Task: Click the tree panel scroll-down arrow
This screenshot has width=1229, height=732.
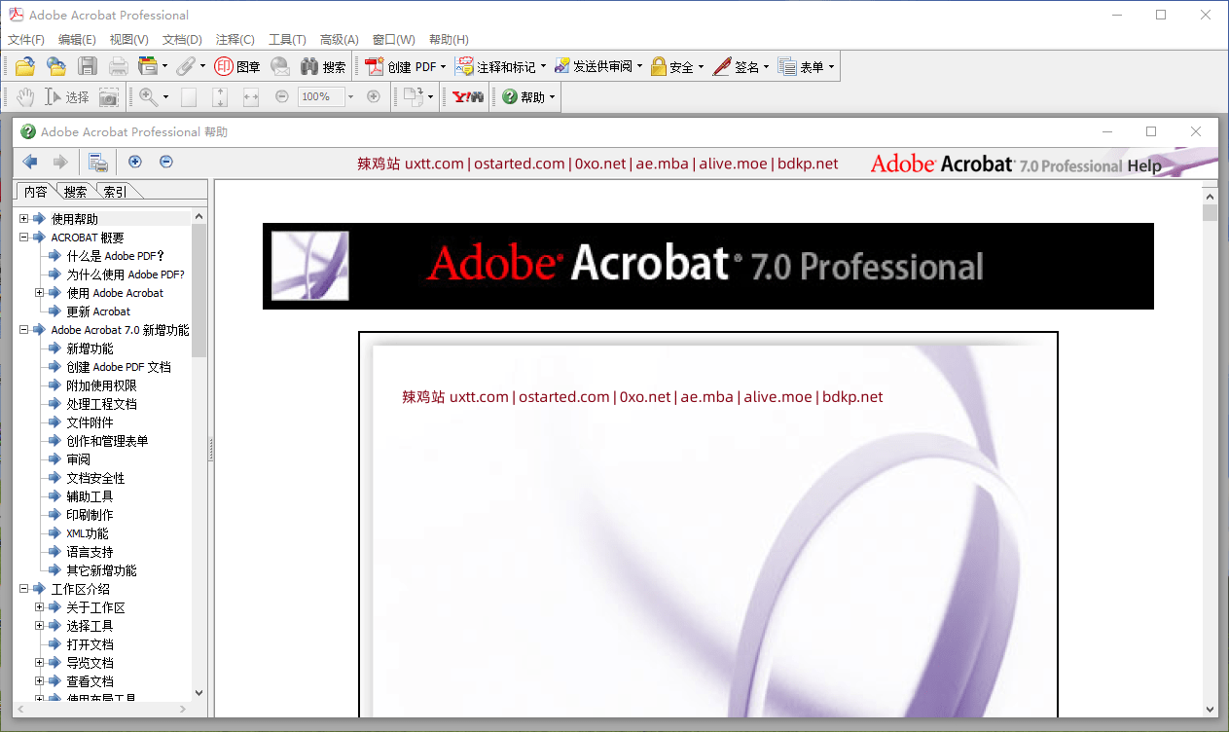Action: pyautogui.click(x=199, y=693)
